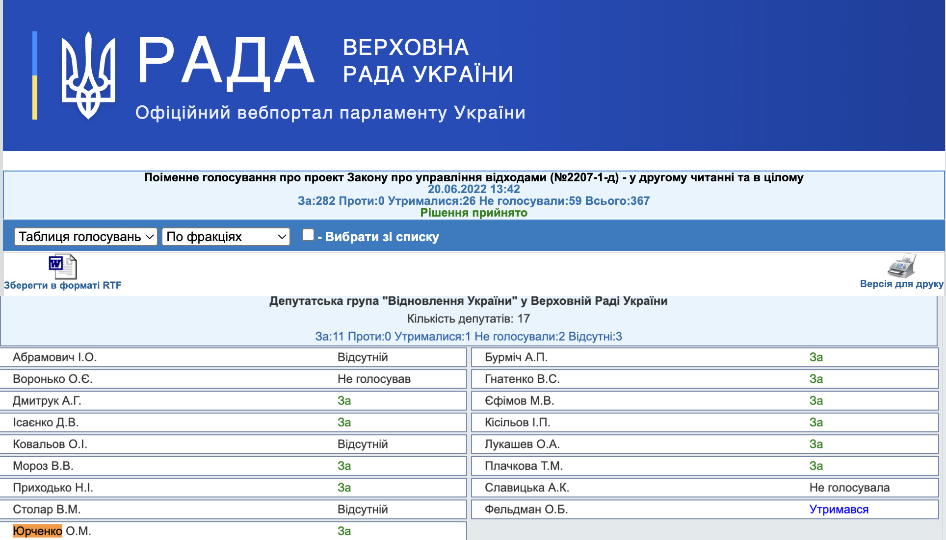Select deputy name 'Єфімов М.В.'
Image resolution: width=946 pixels, height=540 pixels.
(520, 401)
